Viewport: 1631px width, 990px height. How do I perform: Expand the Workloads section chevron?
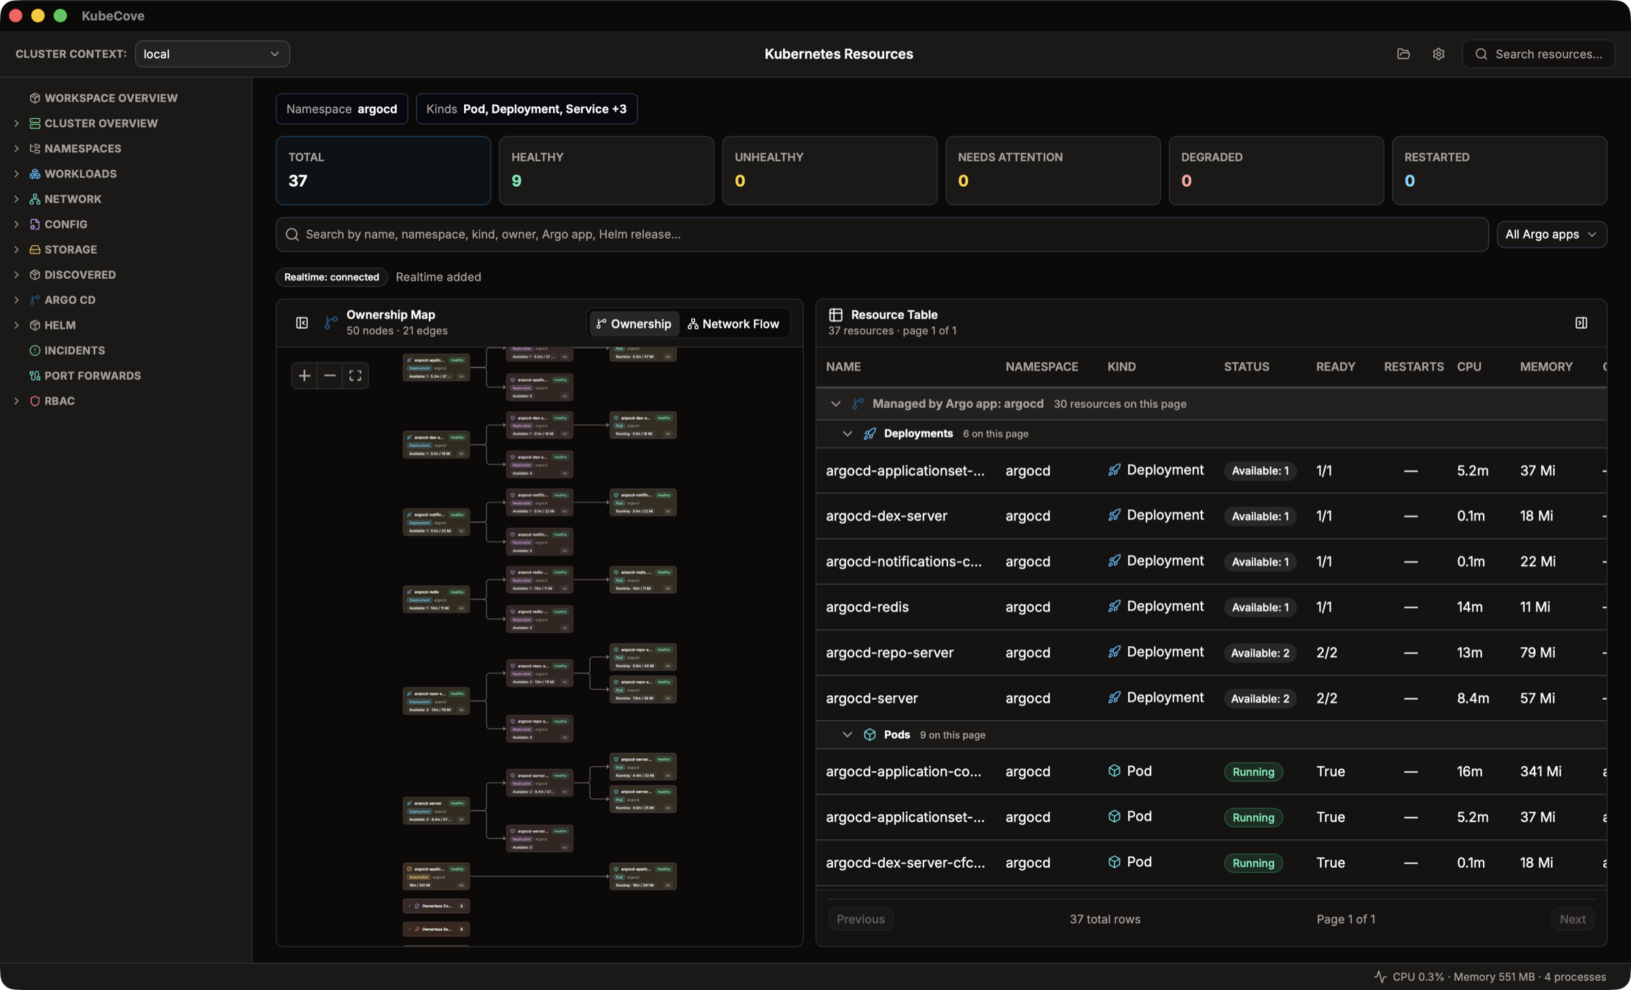[16, 173]
